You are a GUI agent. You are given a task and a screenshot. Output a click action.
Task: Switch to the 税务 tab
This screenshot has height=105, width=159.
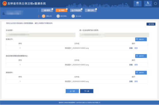click(x=47, y=10)
